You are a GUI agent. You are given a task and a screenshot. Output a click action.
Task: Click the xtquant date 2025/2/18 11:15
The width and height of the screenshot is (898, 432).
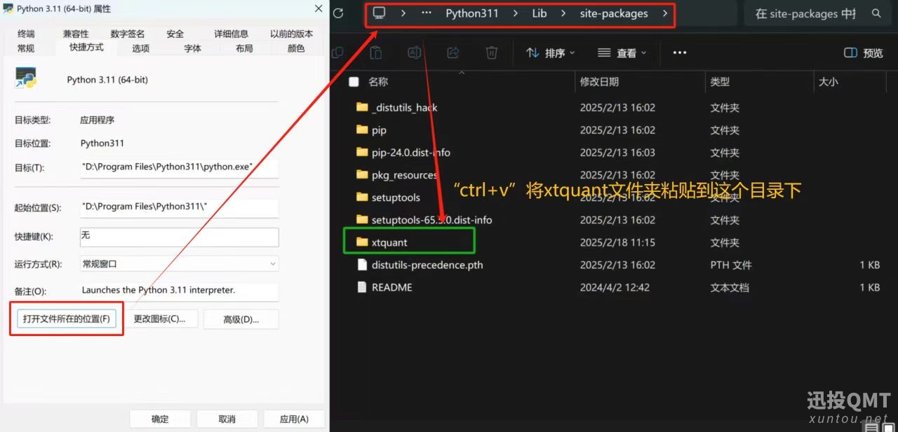pos(617,242)
